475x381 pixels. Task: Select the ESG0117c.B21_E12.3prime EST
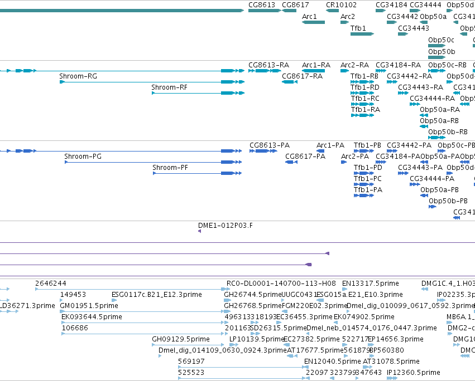tap(114, 300)
